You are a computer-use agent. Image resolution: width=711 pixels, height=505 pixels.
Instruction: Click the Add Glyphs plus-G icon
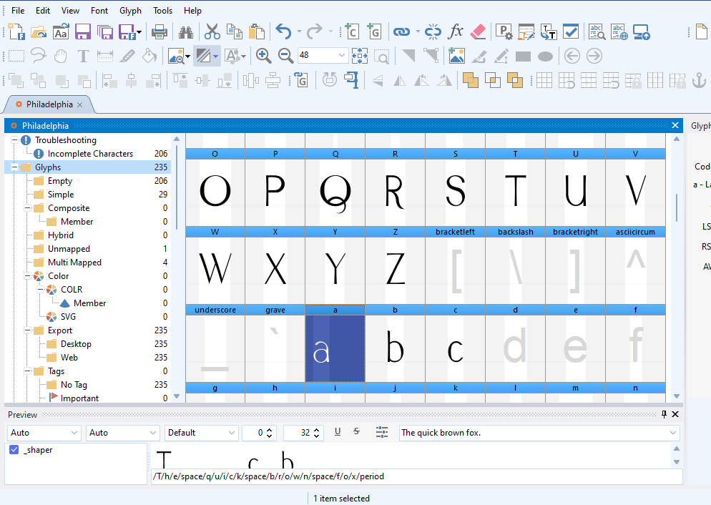pos(373,32)
